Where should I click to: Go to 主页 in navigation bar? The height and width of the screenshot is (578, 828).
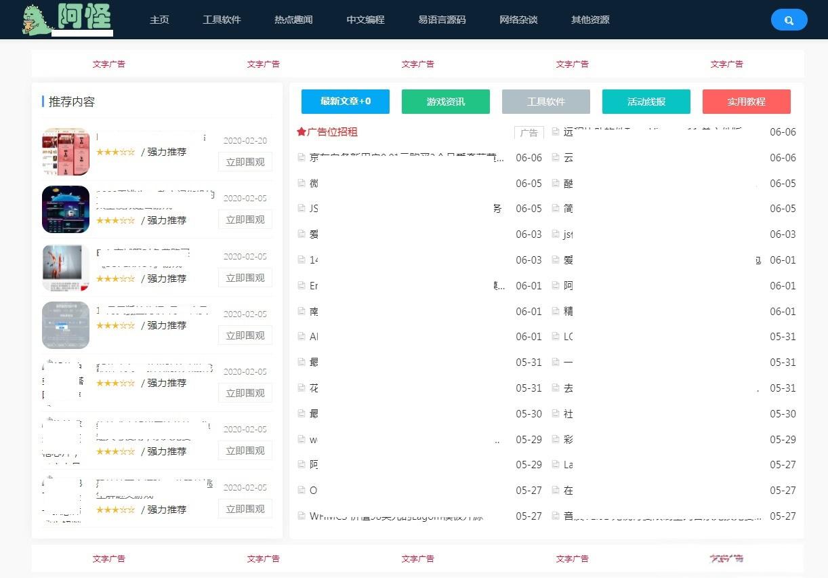pos(159,20)
